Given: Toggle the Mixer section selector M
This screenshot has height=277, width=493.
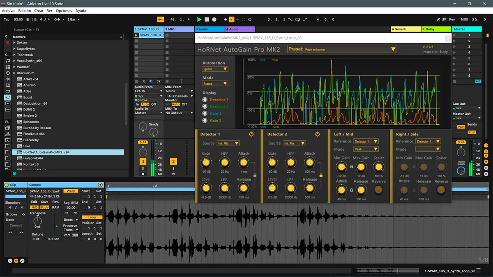Looking at the screenshot, I should 486,162.
